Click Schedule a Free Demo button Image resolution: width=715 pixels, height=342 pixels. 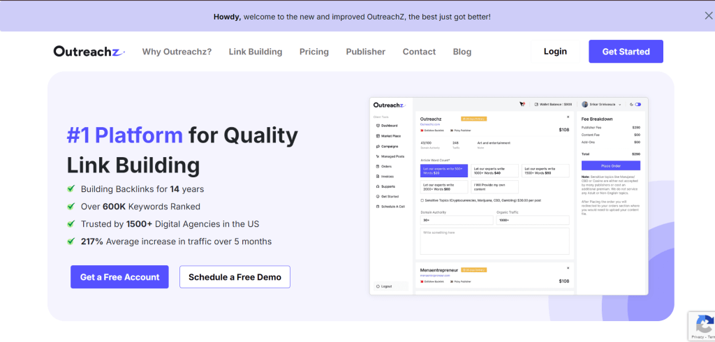point(235,277)
